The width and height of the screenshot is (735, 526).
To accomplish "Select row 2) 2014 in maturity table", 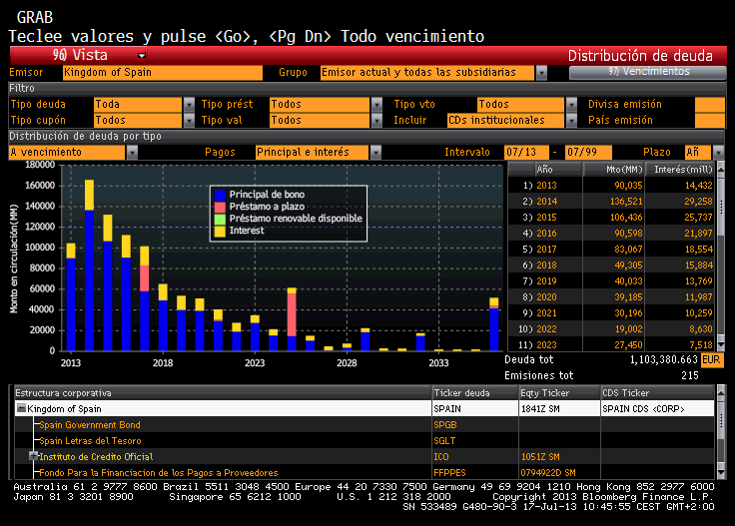I will click(611, 202).
